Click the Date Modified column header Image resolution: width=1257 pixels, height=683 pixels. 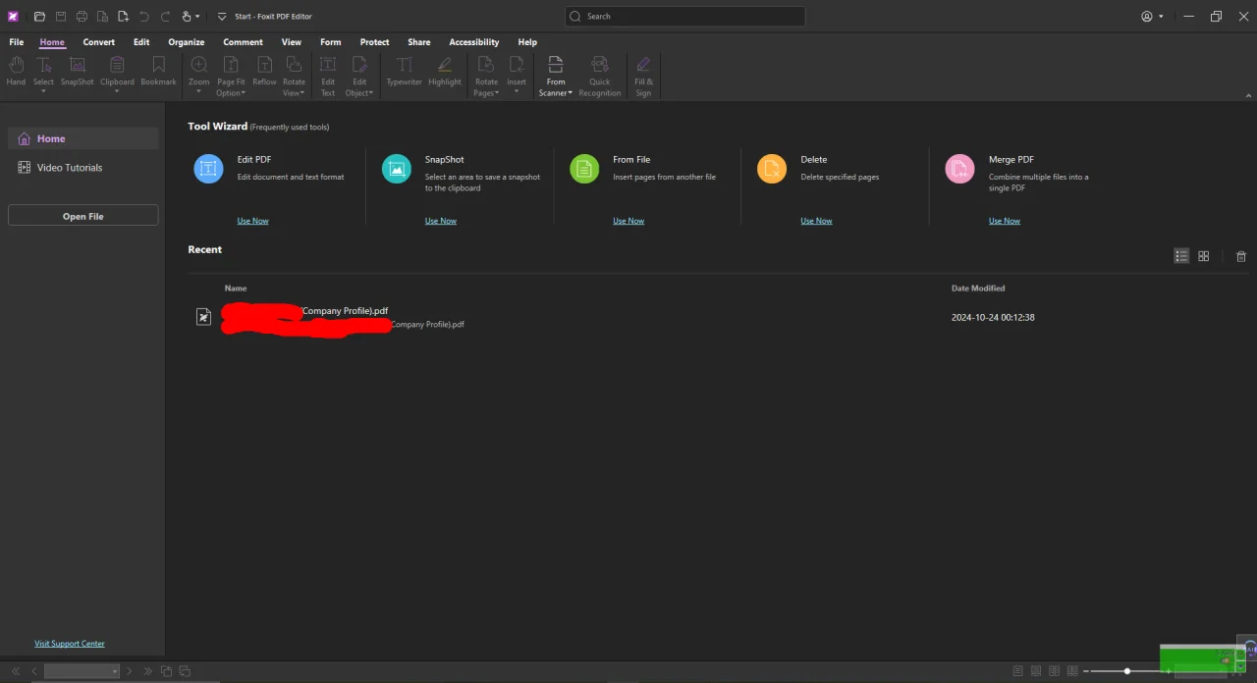pos(978,289)
